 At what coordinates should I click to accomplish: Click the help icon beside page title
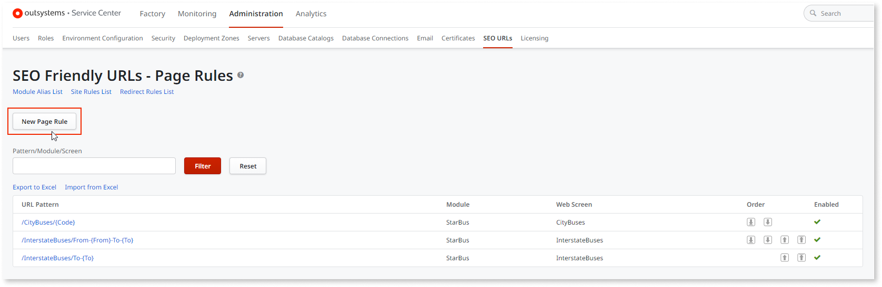[x=240, y=75]
